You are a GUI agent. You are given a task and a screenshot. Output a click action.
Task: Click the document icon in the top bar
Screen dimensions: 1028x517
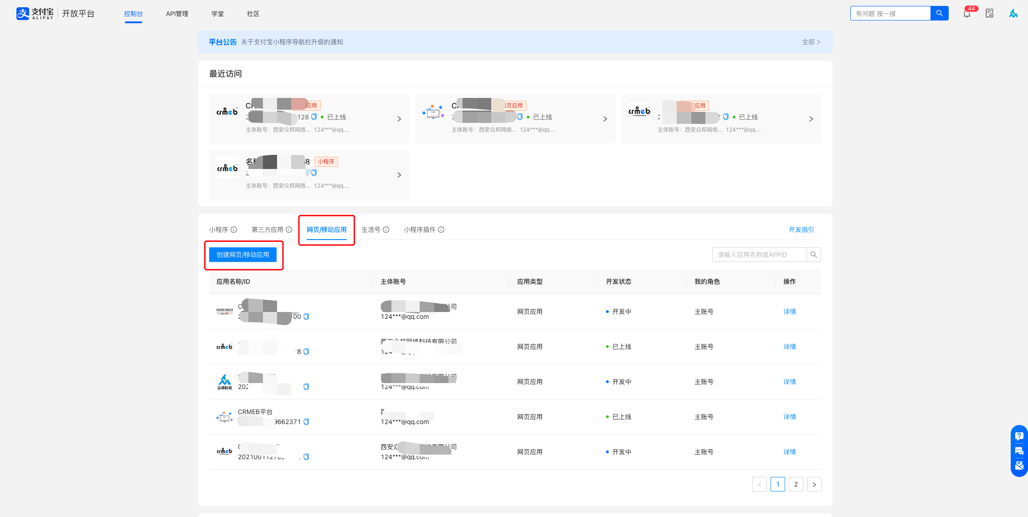click(x=989, y=14)
